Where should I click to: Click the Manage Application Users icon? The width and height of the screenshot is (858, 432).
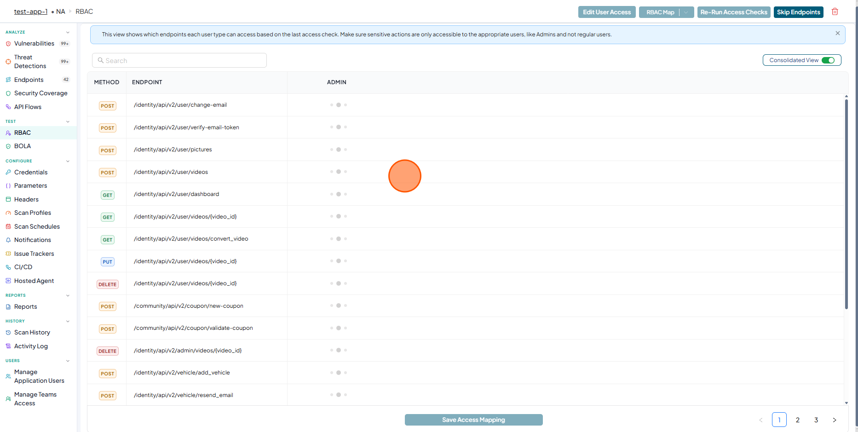click(8, 376)
